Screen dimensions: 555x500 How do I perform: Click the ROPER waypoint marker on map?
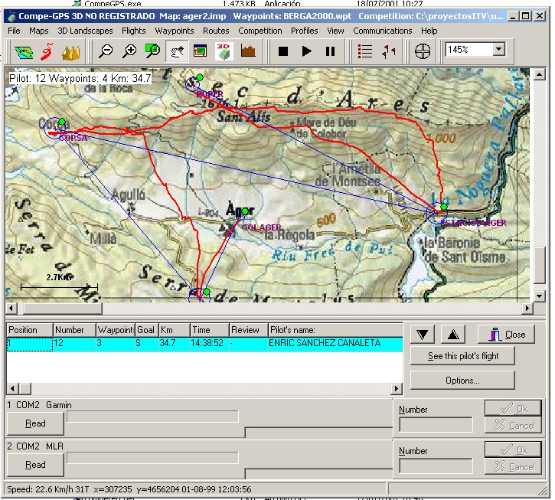[x=192, y=84]
